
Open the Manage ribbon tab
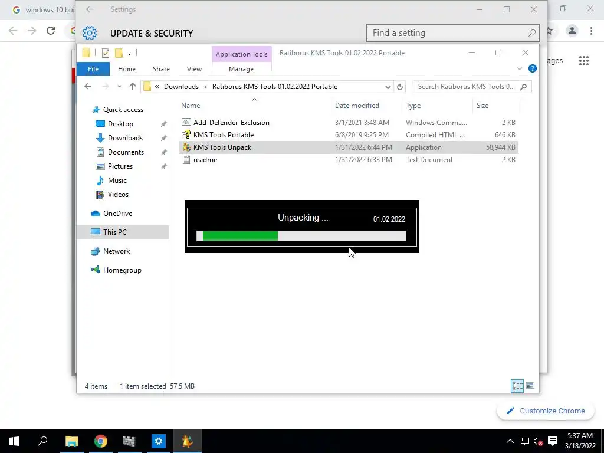click(241, 69)
